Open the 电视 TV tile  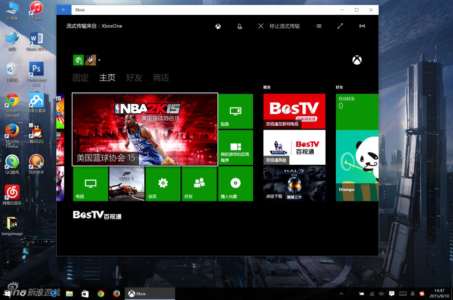pyautogui.click(x=90, y=184)
